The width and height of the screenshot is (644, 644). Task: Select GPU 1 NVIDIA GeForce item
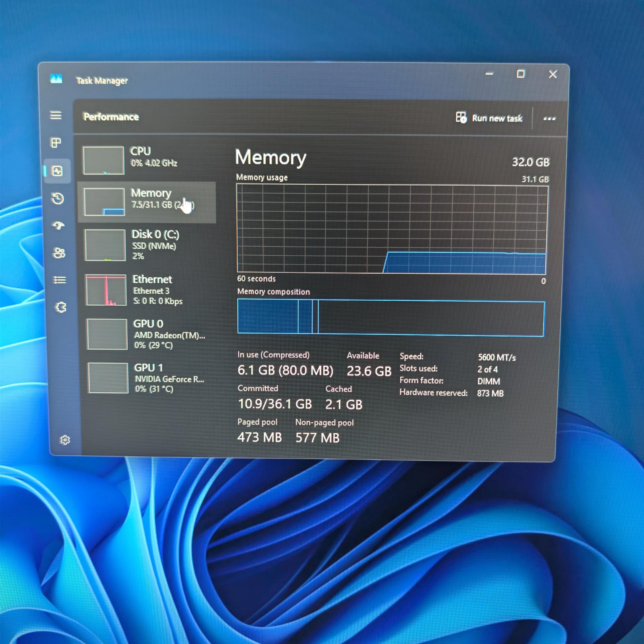pos(149,378)
